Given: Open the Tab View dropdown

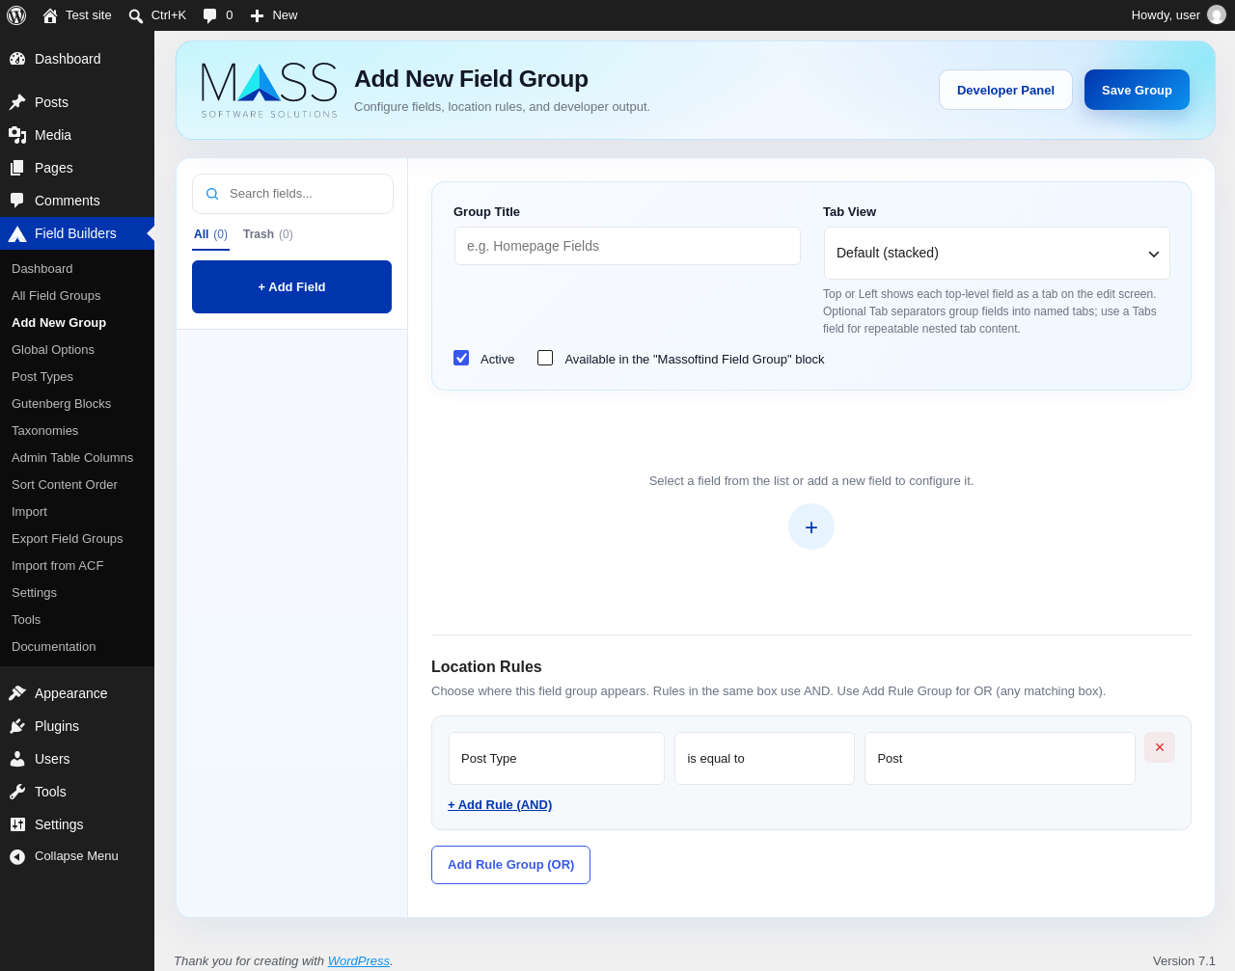Looking at the screenshot, I should click(x=997, y=253).
